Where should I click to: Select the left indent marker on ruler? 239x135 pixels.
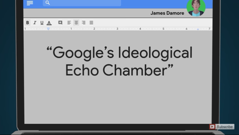coord(48,29)
